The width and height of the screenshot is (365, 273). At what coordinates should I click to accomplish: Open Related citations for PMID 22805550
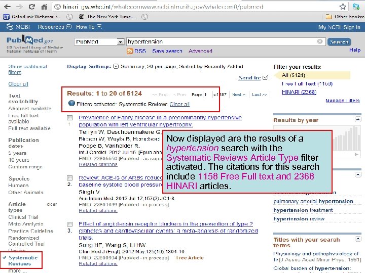click(98, 164)
